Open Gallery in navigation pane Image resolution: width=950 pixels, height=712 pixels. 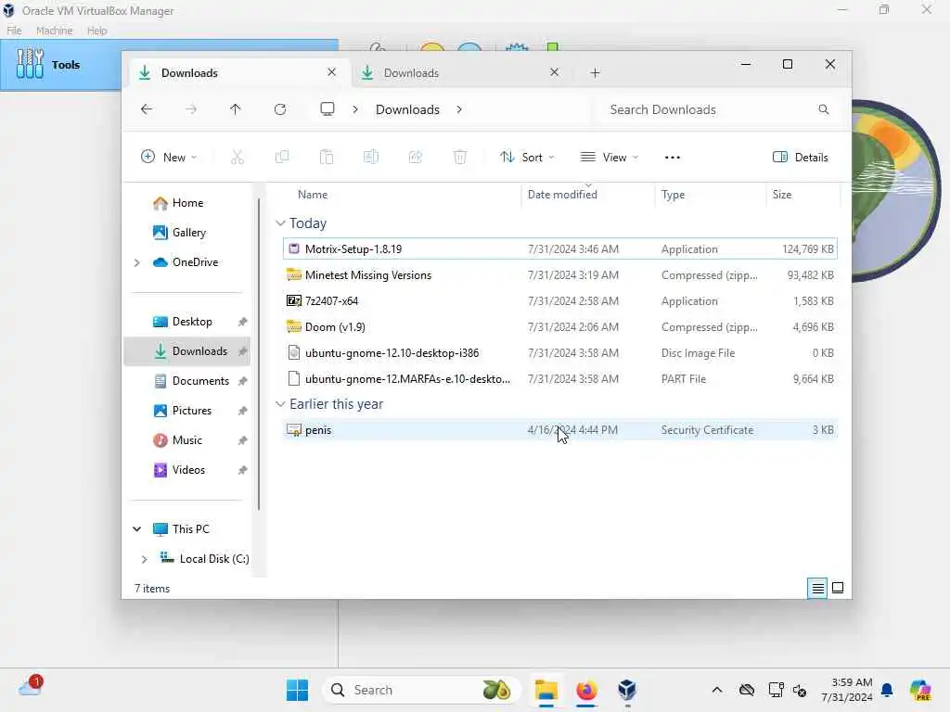coord(189,233)
